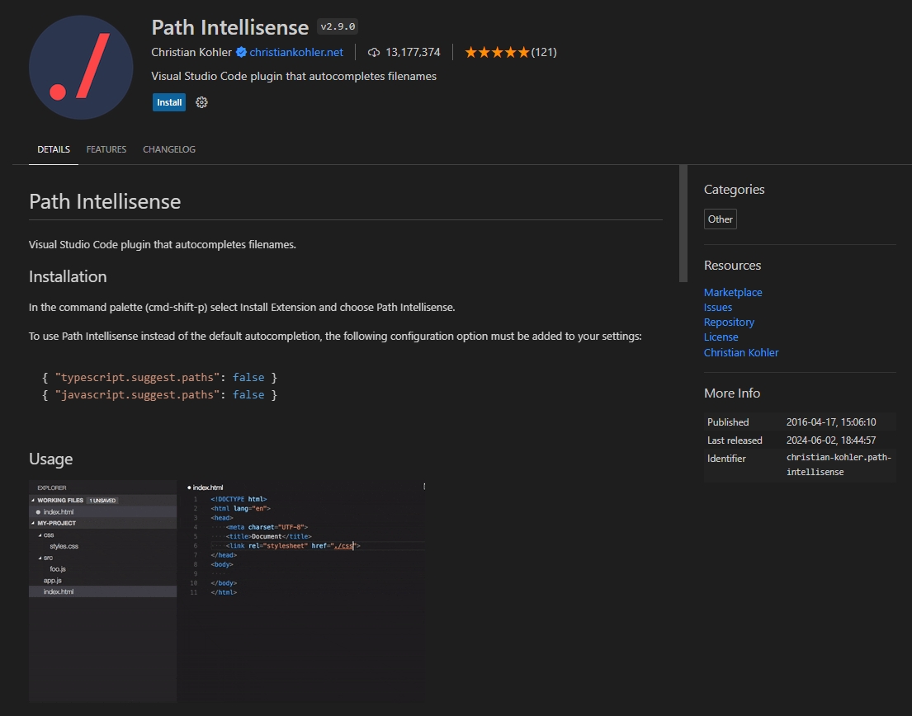
Task: Click the Path Intellisense extension logo
Action: tap(81, 68)
